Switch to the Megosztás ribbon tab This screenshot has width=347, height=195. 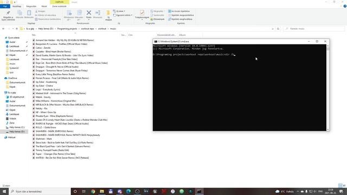tap(31, 6)
